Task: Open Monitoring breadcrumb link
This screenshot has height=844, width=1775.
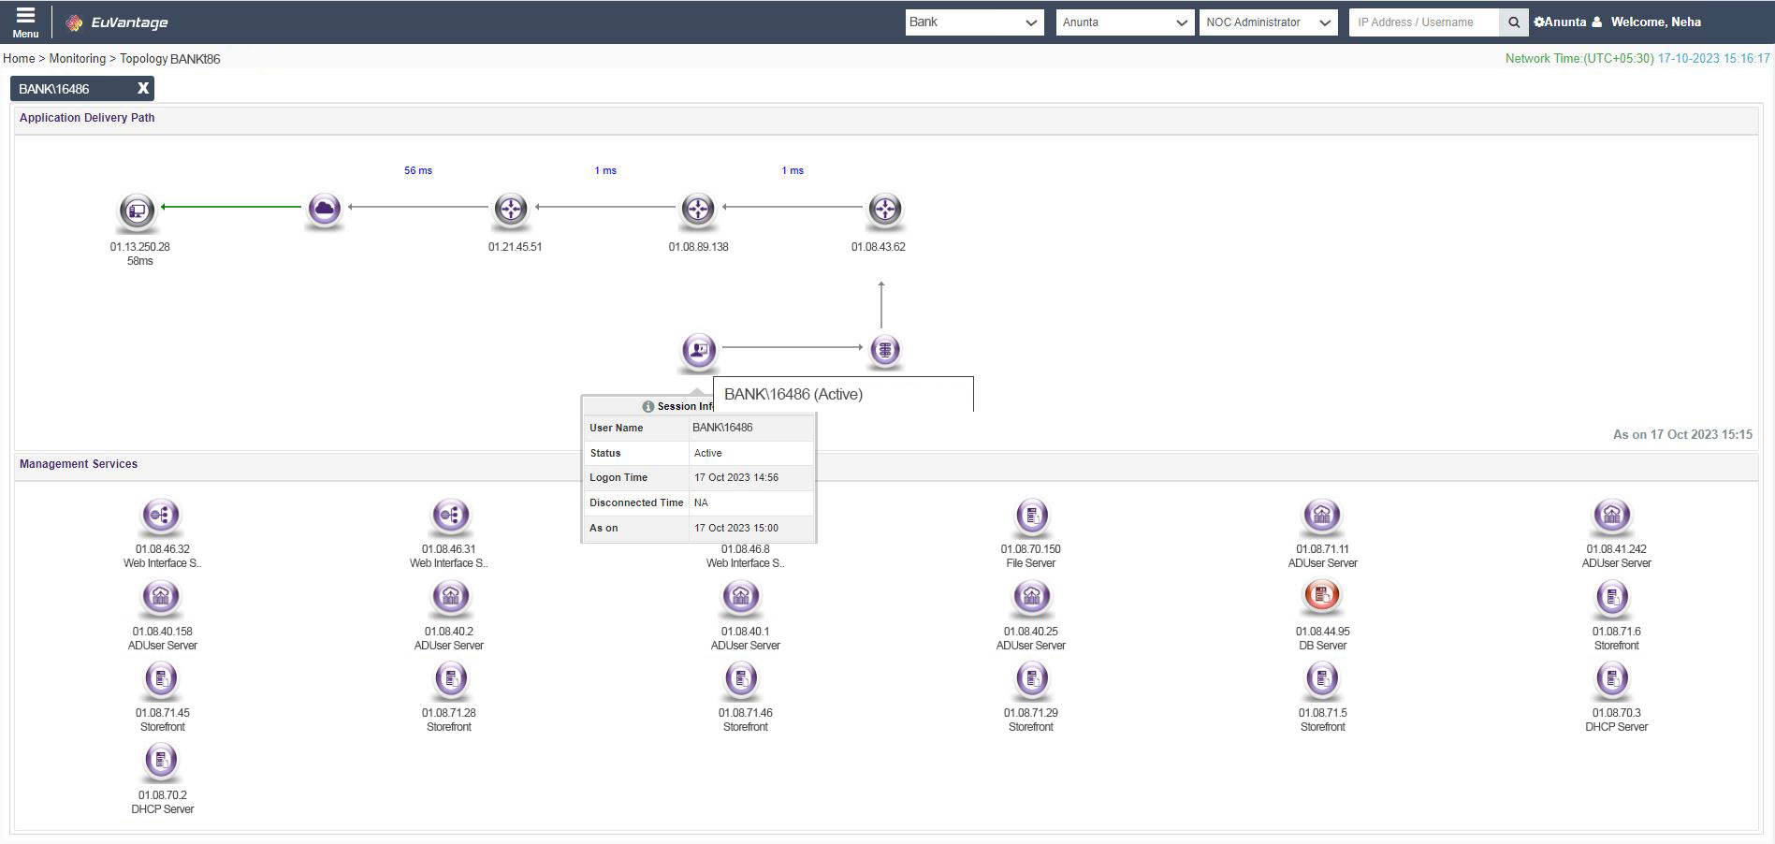Action: (77, 58)
